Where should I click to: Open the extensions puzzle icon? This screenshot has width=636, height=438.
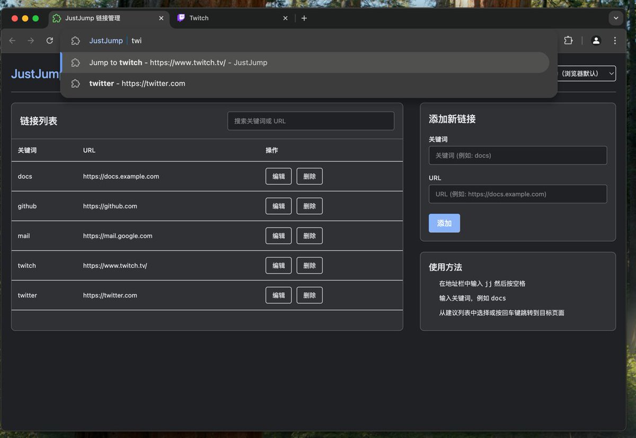coord(568,40)
